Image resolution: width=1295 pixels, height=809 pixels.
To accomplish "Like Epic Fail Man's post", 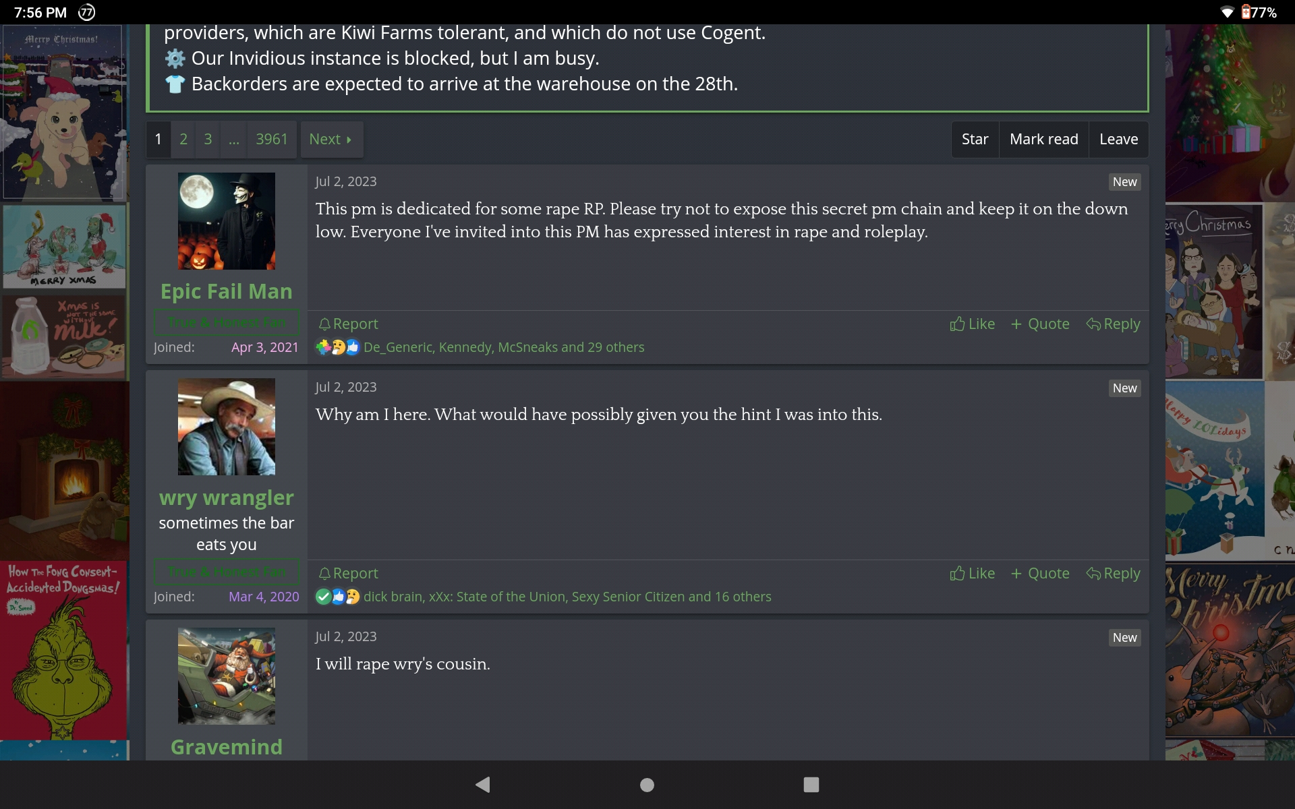I will coord(973,324).
